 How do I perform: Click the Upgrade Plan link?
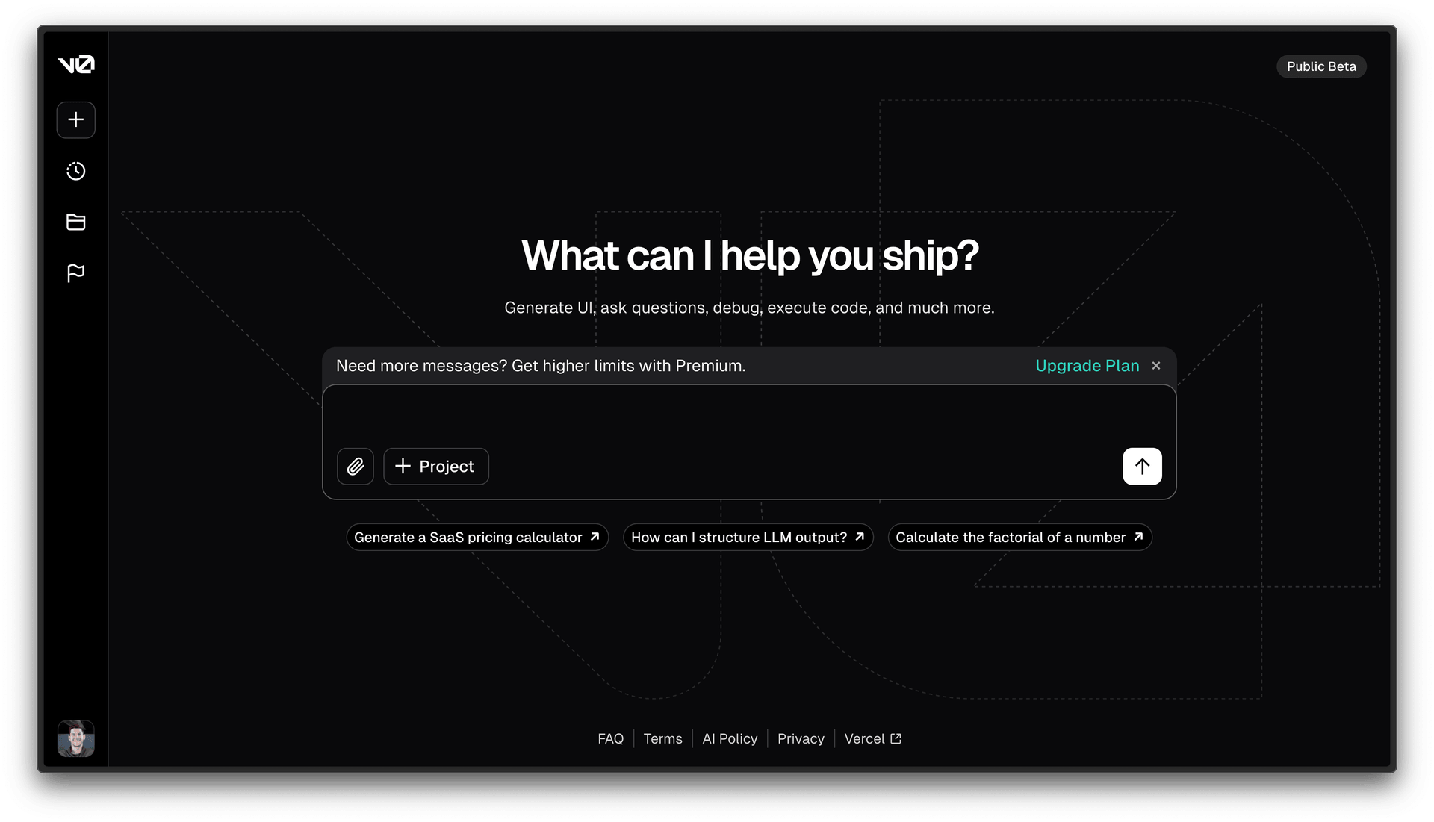coord(1087,366)
